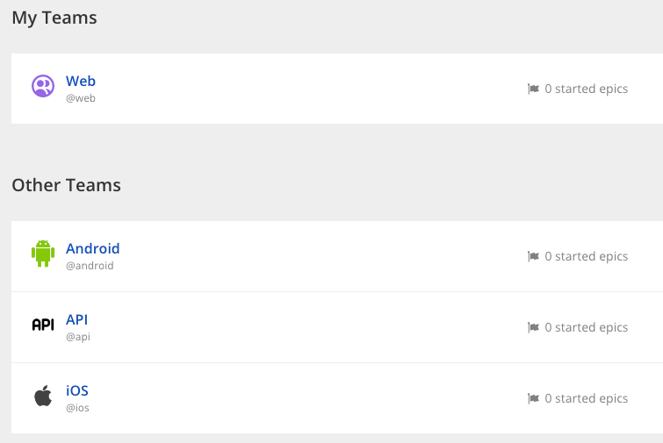Click the @android mention handle

pos(90,266)
